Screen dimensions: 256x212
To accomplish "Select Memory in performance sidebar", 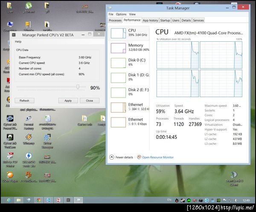I will point(129,48).
